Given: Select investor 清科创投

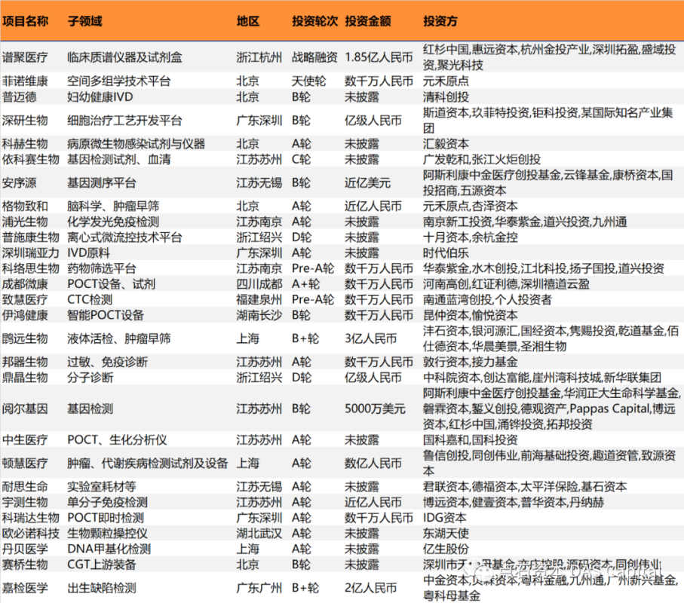Looking at the screenshot, I should (446, 96).
